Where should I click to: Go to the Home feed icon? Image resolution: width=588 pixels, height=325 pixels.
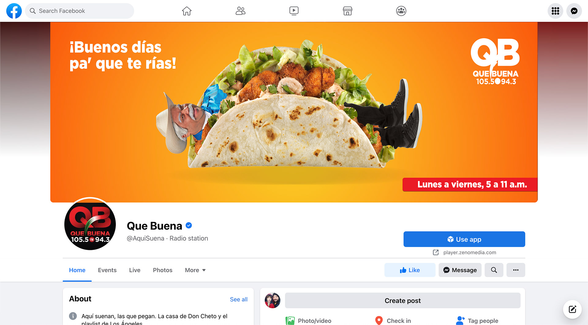coord(187,11)
